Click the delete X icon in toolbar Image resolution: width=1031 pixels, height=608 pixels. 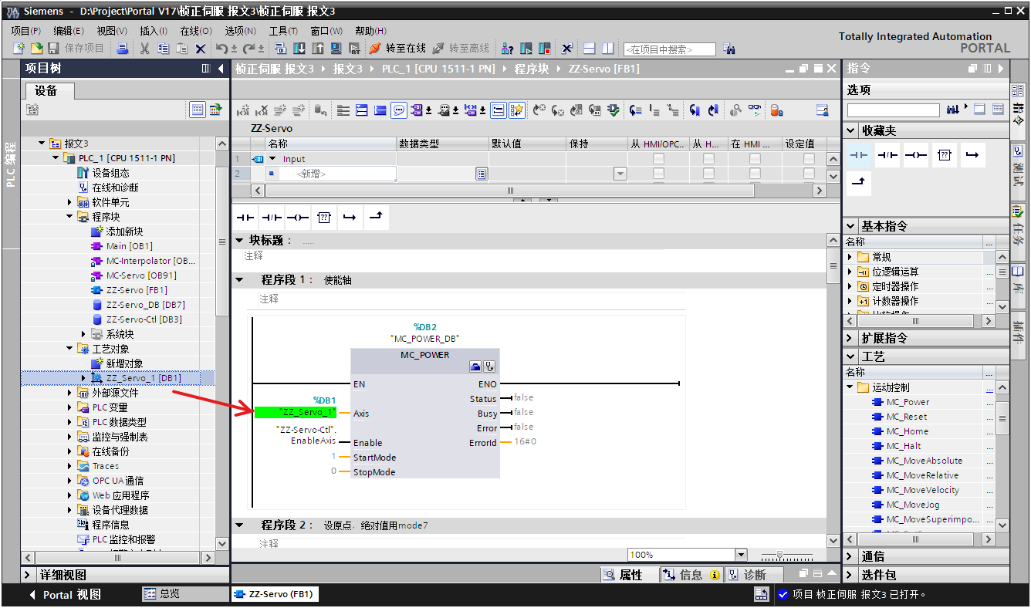click(x=201, y=49)
